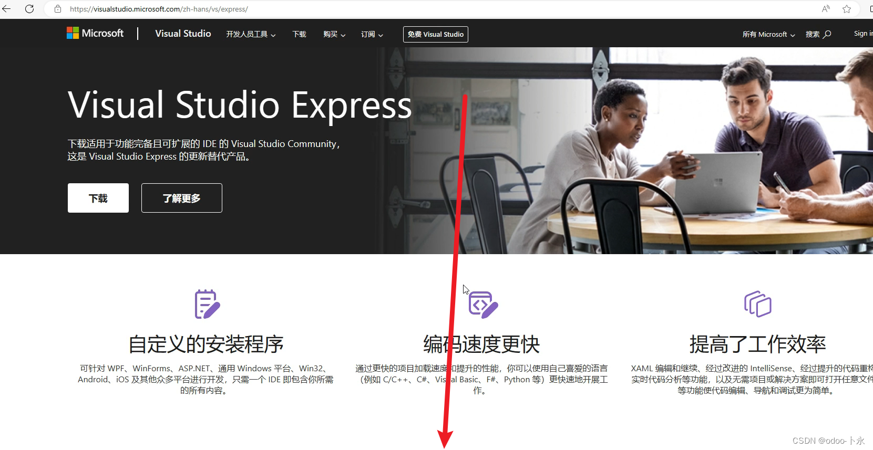The height and width of the screenshot is (450, 873).
Task: Click the read aloud icon in the address bar
Action: tap(826, 9)
